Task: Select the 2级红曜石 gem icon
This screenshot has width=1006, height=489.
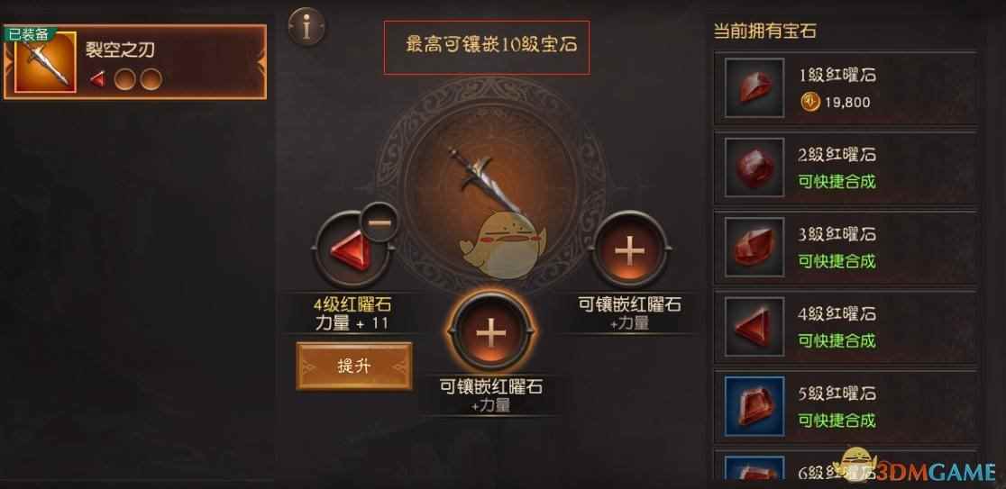Action: [754, 167]
